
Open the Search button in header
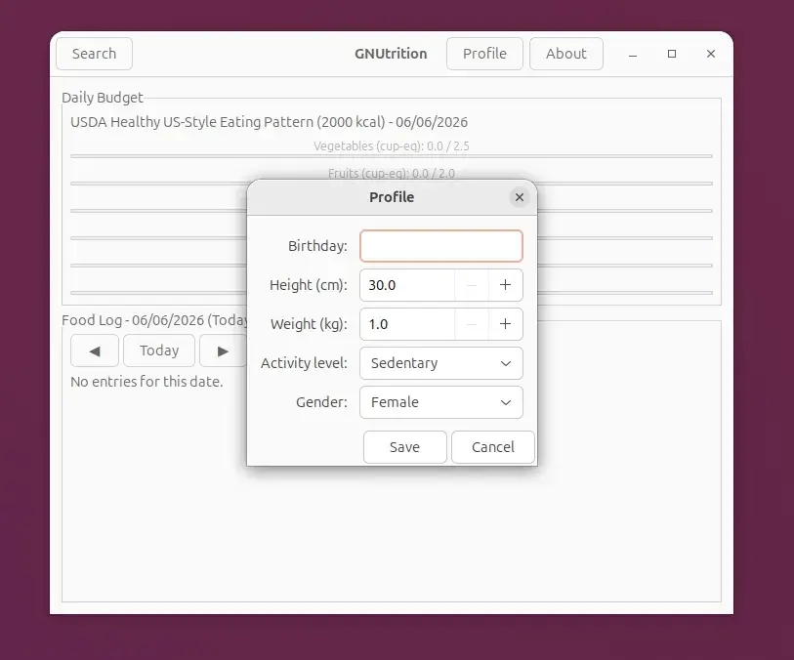pyautogui.click(x=94, y=54)
